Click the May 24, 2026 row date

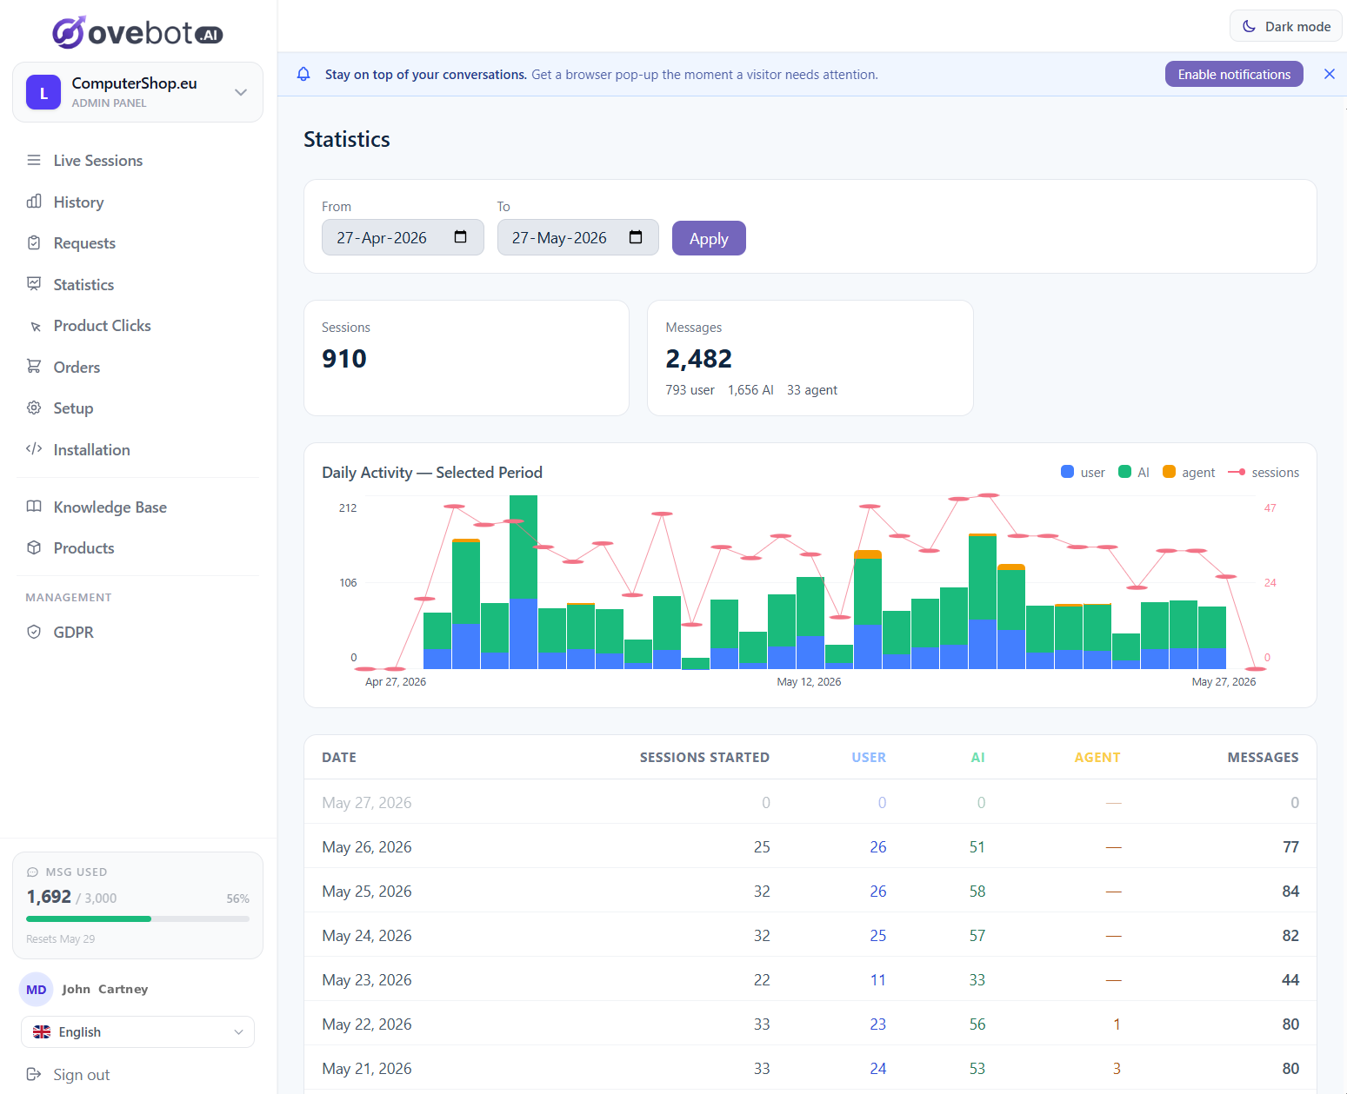coord(367,935)
